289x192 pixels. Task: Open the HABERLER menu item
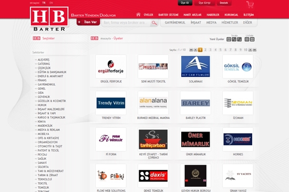[x=213, y=15]
